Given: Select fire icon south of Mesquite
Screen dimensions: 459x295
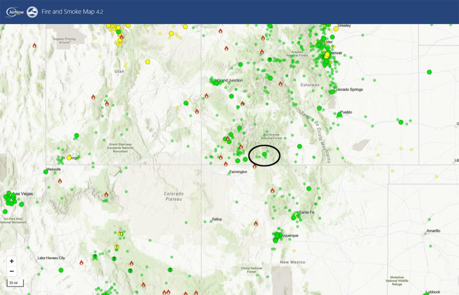Looking at the screenshot, I should pos(60,181).
